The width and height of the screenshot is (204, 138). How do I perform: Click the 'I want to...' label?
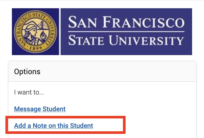29,92
